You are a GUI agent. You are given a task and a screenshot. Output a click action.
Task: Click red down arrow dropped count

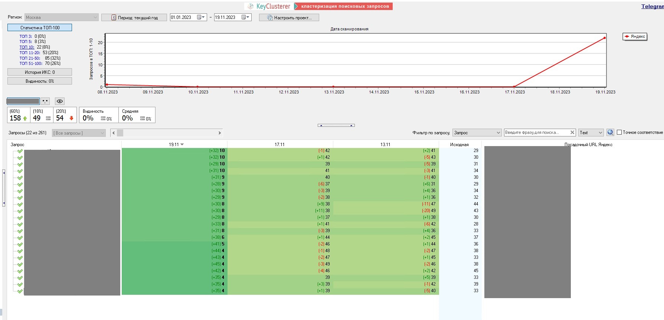tap(71, 118)
